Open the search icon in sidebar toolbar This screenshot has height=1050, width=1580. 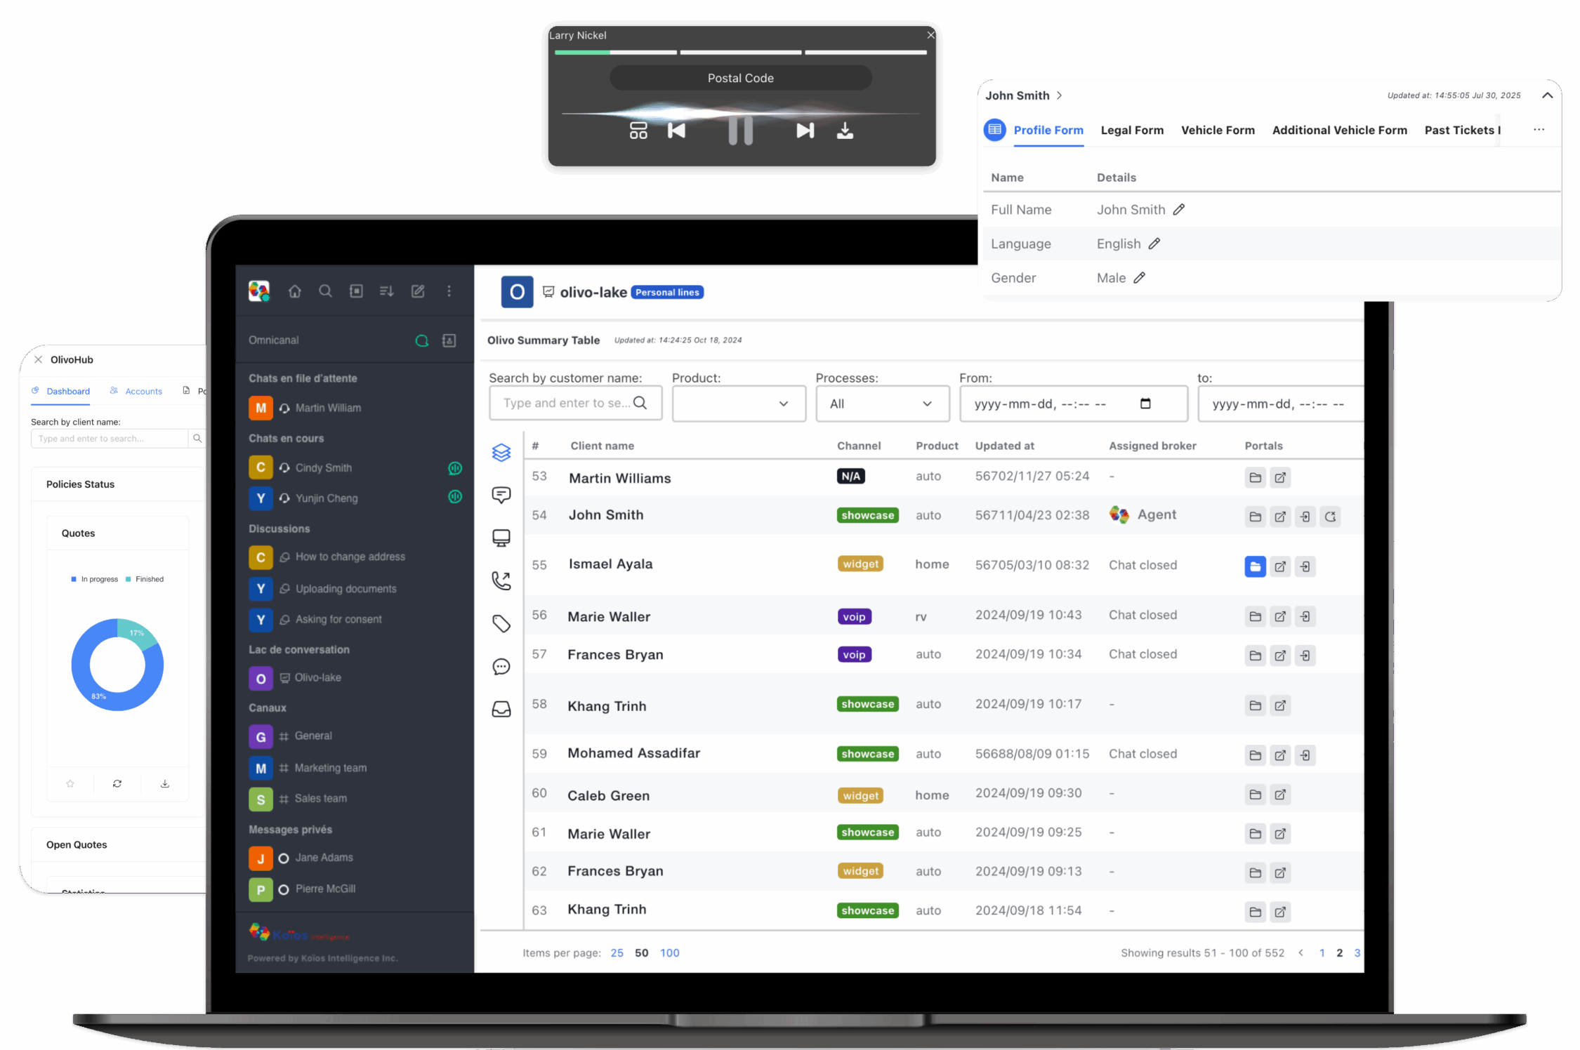point(325,291)
